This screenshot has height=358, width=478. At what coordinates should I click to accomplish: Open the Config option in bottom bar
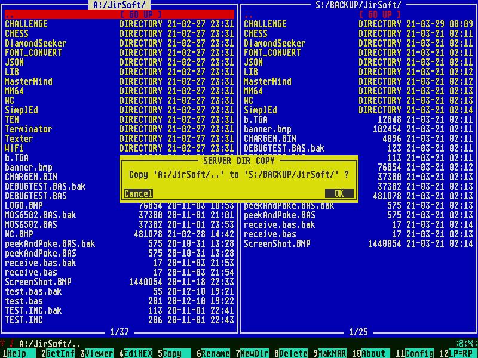pyautogui.click(x=419, y=353)
